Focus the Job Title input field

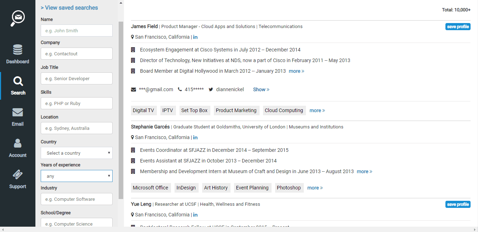tap(76, 78)
